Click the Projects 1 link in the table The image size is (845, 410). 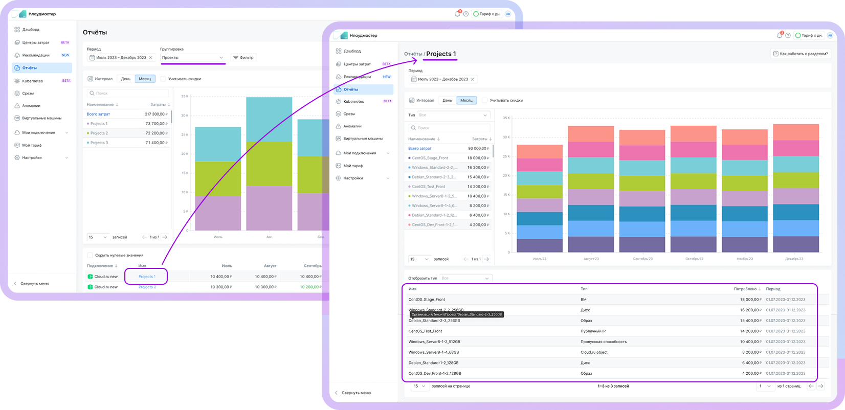coord(147,277)
